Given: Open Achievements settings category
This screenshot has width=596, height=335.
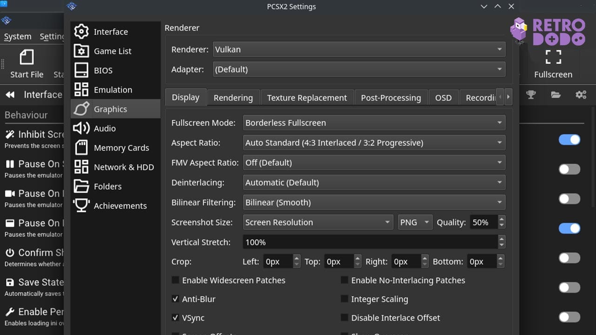Looking at the screenshot, I should tap(115, 206).
